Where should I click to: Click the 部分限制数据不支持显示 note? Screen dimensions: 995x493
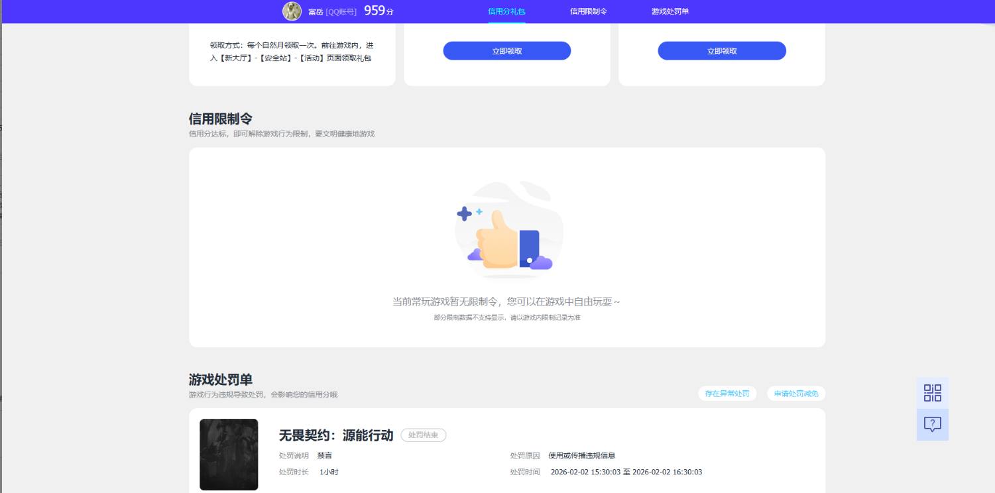tap(507, 318)
